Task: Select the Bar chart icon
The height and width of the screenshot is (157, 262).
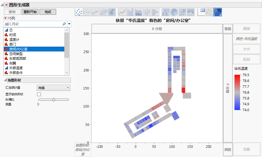Action: point(130,12)
